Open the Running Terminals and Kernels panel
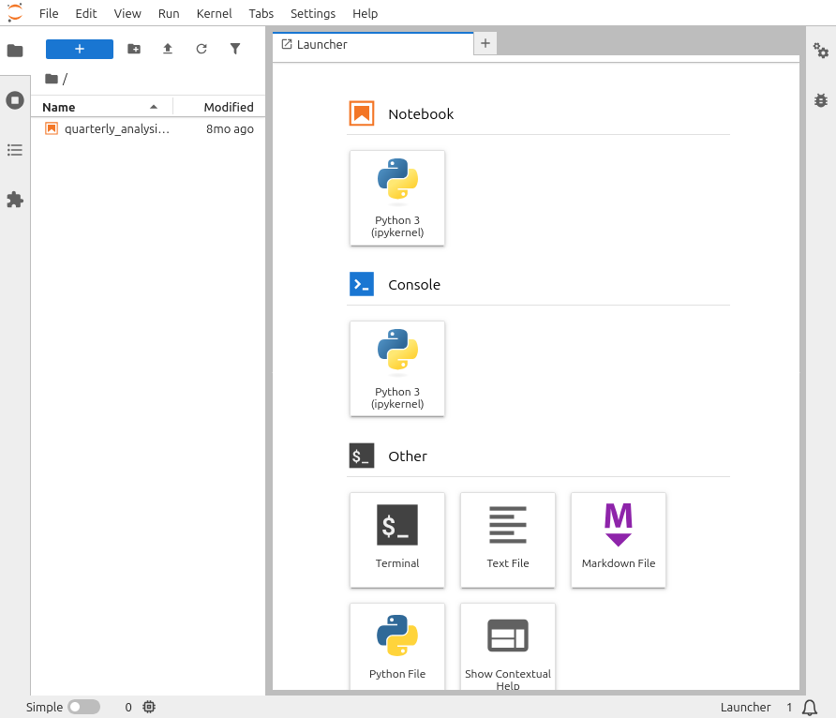This screenshot has width=836, height=718. click(15, 100)
